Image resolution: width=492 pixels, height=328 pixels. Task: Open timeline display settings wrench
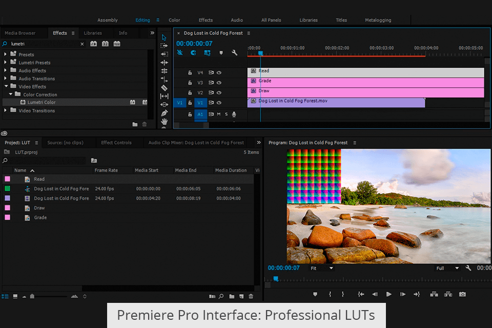[x=234, y=53]
